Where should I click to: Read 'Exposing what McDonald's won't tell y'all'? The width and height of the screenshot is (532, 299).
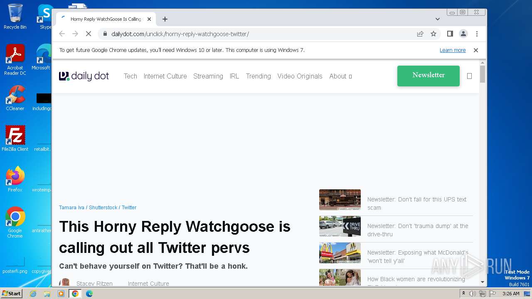418,257
